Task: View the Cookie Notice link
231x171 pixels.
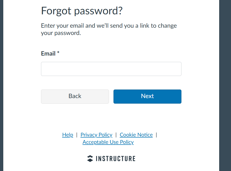Action: pyautogui.click(x=136, y=135)
